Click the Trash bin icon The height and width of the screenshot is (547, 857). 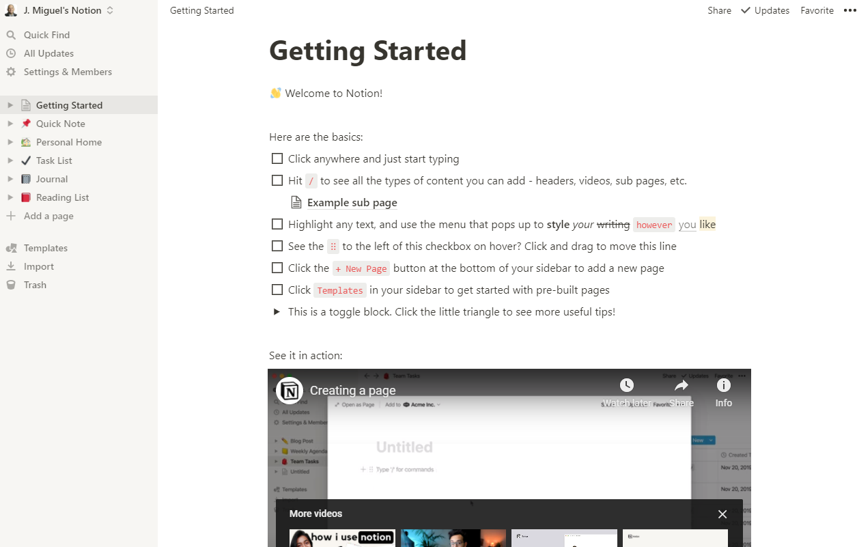pos(11,285)
